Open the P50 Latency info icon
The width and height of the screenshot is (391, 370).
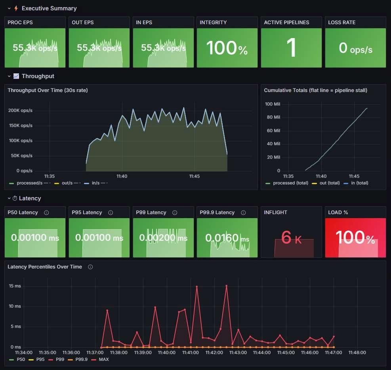(x=46, y=213)
